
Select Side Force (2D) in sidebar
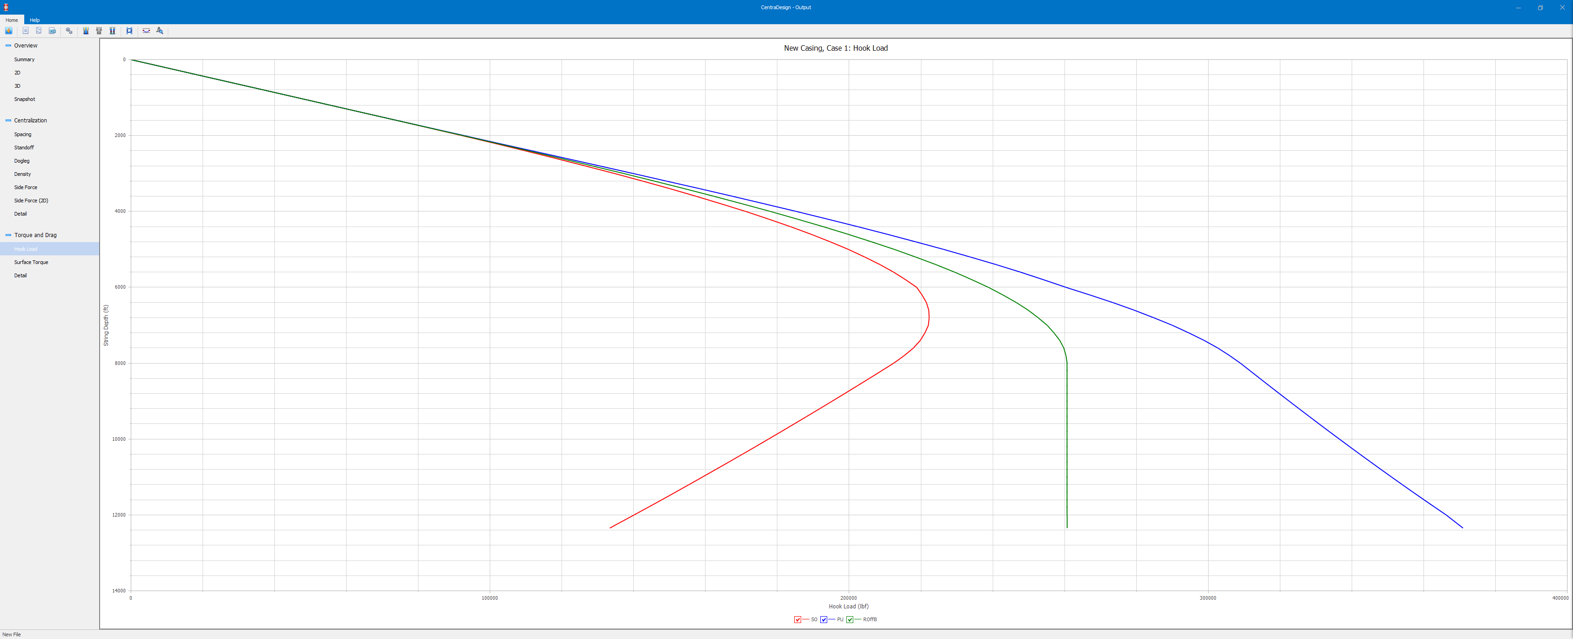coord(31,201)
